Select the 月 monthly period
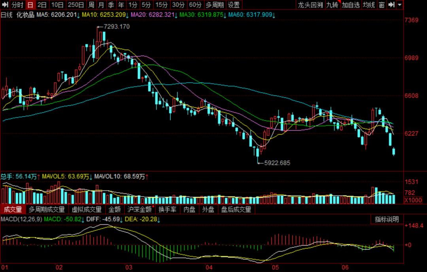This screenshot has height=272, width=427. (101, 5)
